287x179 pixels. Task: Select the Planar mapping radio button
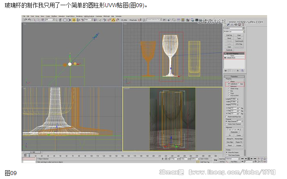coord(229,81)
